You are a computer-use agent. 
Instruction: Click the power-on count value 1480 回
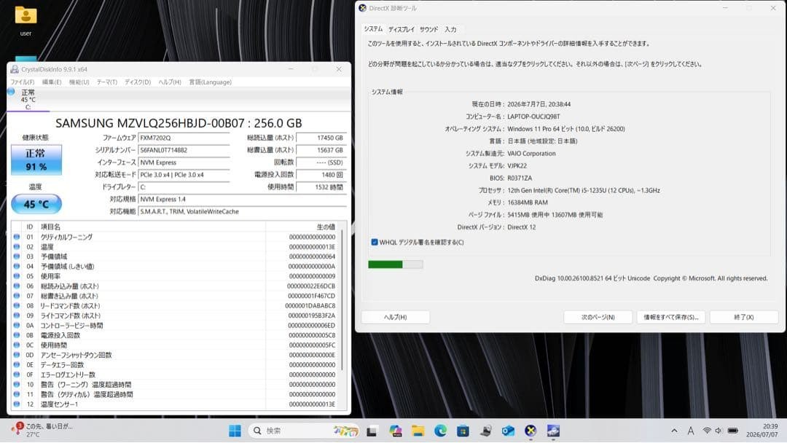(x=321, y=175)
